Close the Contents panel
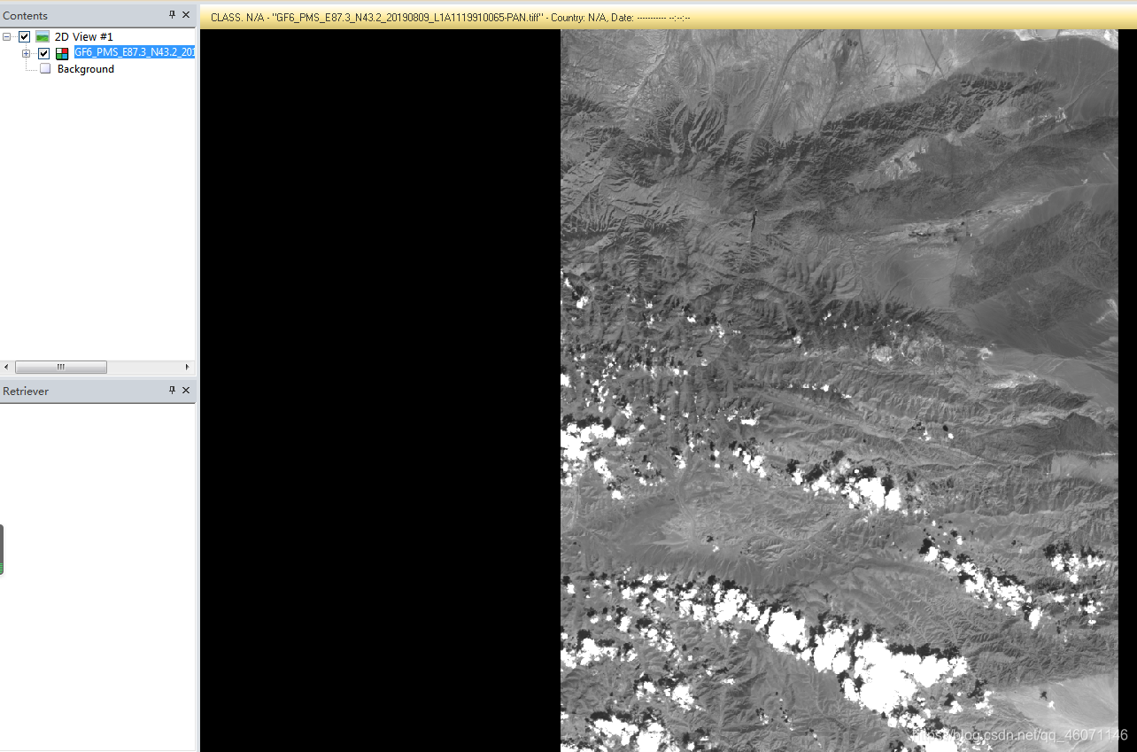The image size is (1137, 752). click(186, 15)
